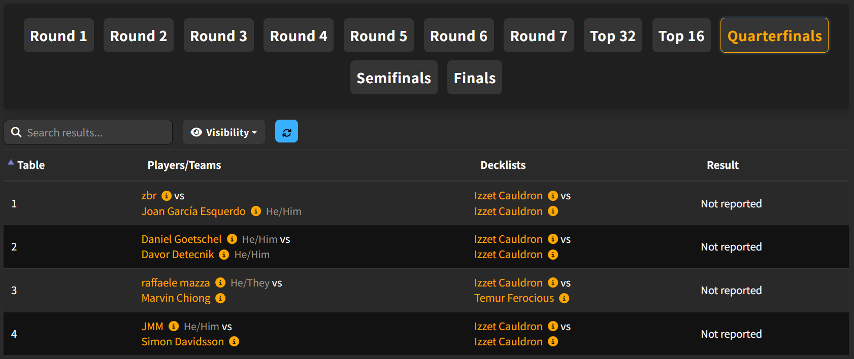Open info icon beside Joan García Esquerdo
Viewport: 854px width, 359px height.
pyautogui.click(x=256, y=211)
